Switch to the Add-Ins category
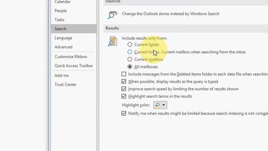This screenshot has width=268, height=151. click(74, 75)
